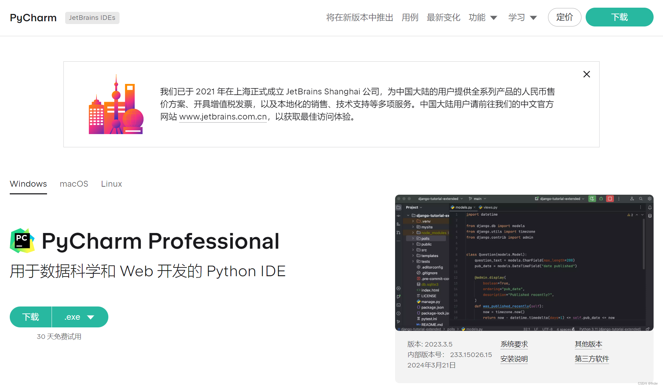Click the Shanghai skyline illustration
The height and width of the screenshot is (388, 663).
coord(116,104)
